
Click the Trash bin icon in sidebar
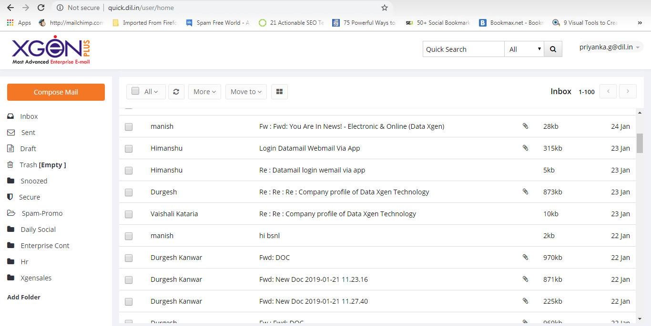coord(10,165)
